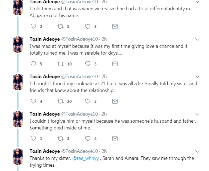This screenshot has width=209, height=171.
Task: Open options chevron on "couldn't forgive him" tweet
Action: click(198, 114)
